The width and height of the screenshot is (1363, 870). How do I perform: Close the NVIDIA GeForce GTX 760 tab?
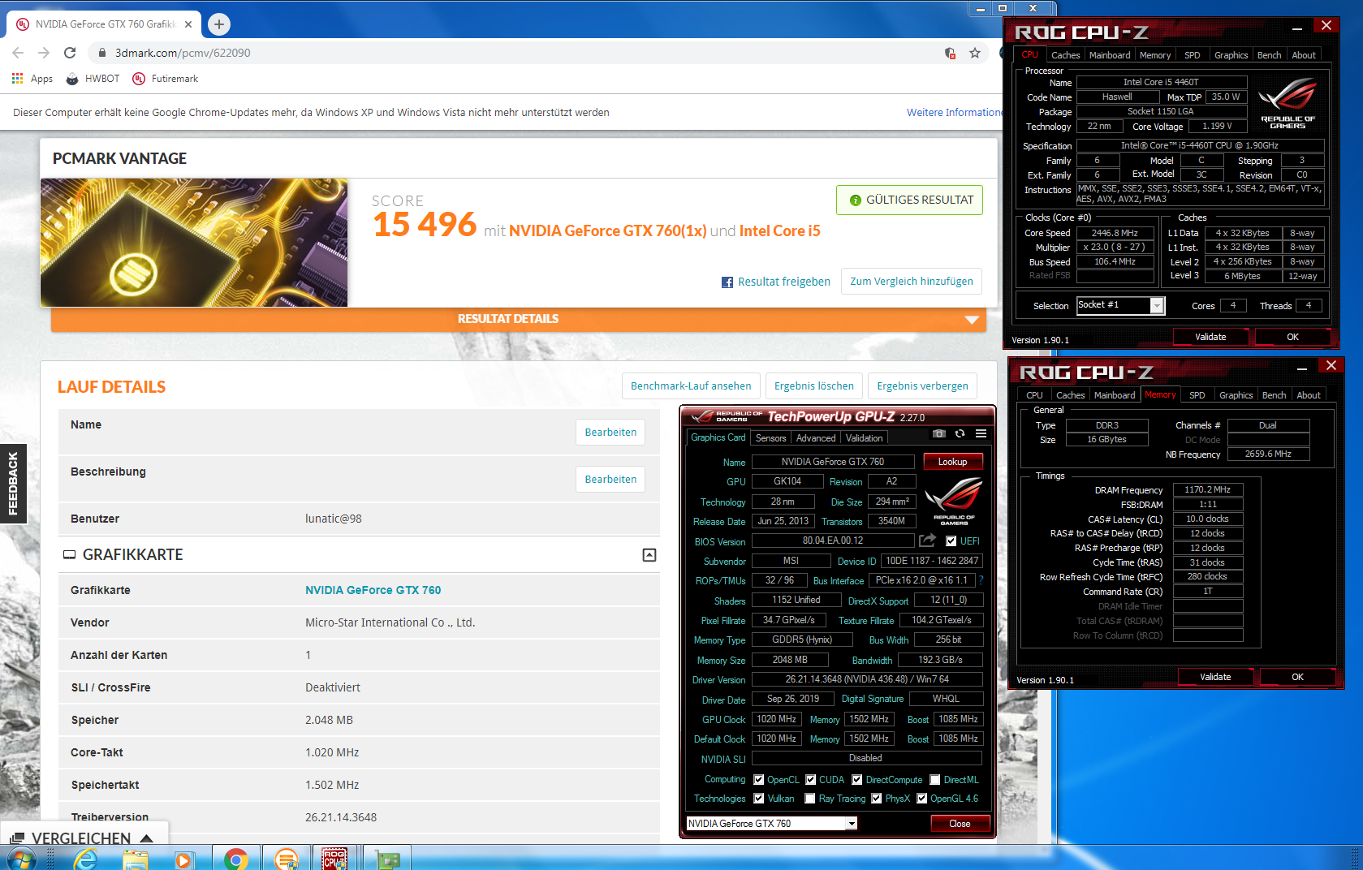point(188,24)
